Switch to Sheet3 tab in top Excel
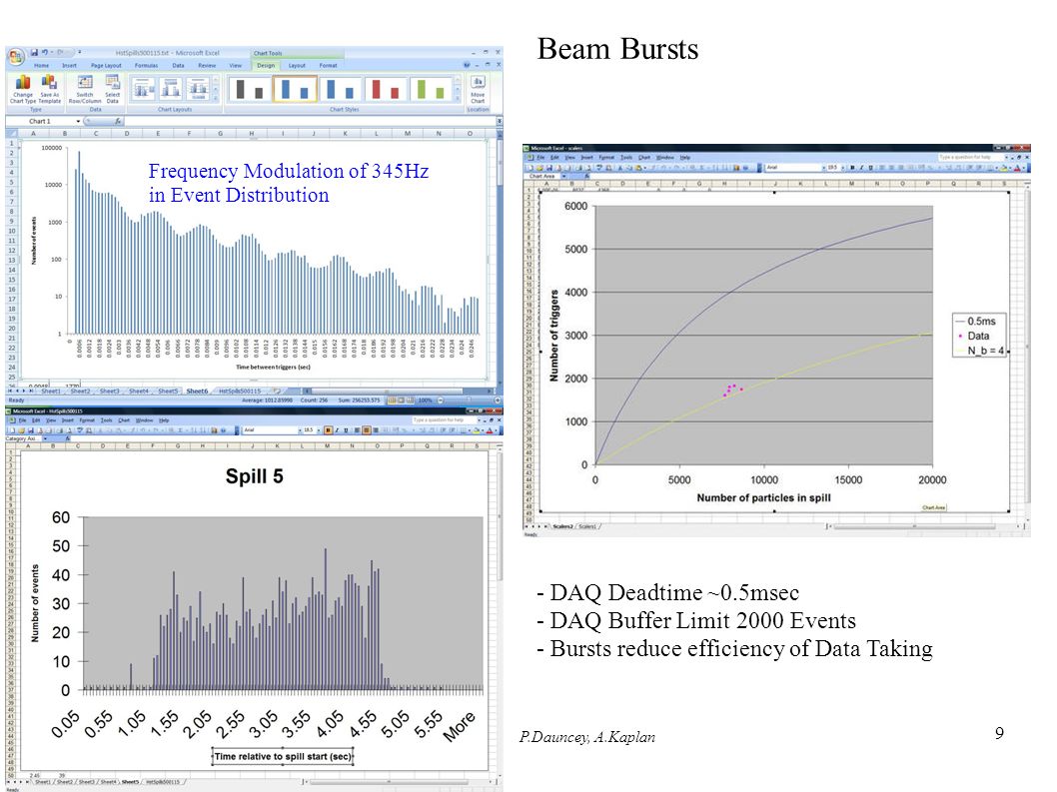Screen dimensions: 1057x792 point(109,391)
